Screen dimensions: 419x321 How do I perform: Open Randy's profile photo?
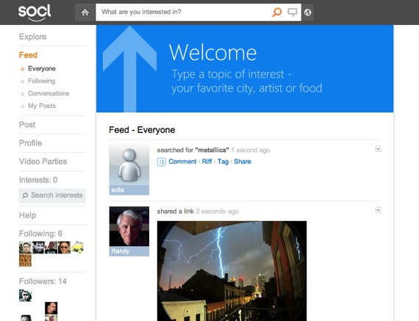click(x=129, y=226)
